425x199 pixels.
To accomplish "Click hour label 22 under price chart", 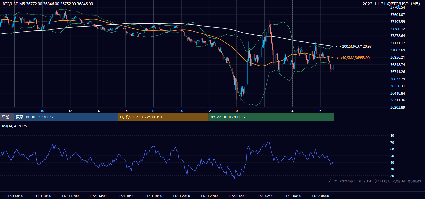I will coord(209,111).
